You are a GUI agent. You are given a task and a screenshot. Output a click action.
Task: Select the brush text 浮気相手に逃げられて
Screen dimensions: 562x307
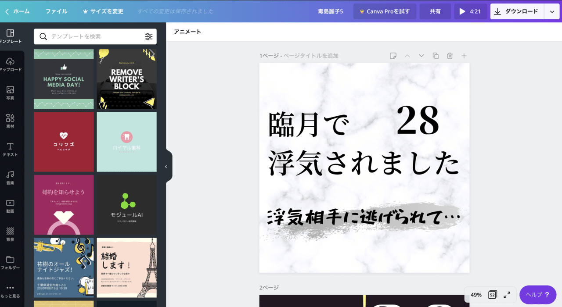tap(364, 217)
